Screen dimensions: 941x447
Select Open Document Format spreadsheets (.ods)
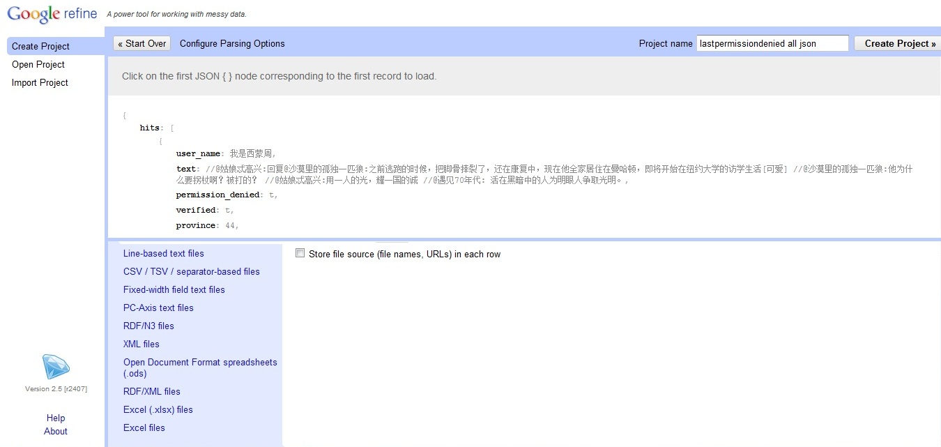200,368
